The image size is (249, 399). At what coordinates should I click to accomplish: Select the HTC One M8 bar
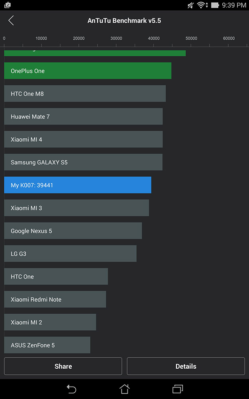[85, 94]
